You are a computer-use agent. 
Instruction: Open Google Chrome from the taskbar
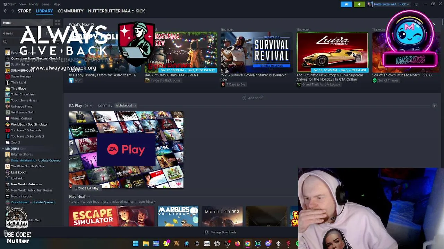(248, 243)
